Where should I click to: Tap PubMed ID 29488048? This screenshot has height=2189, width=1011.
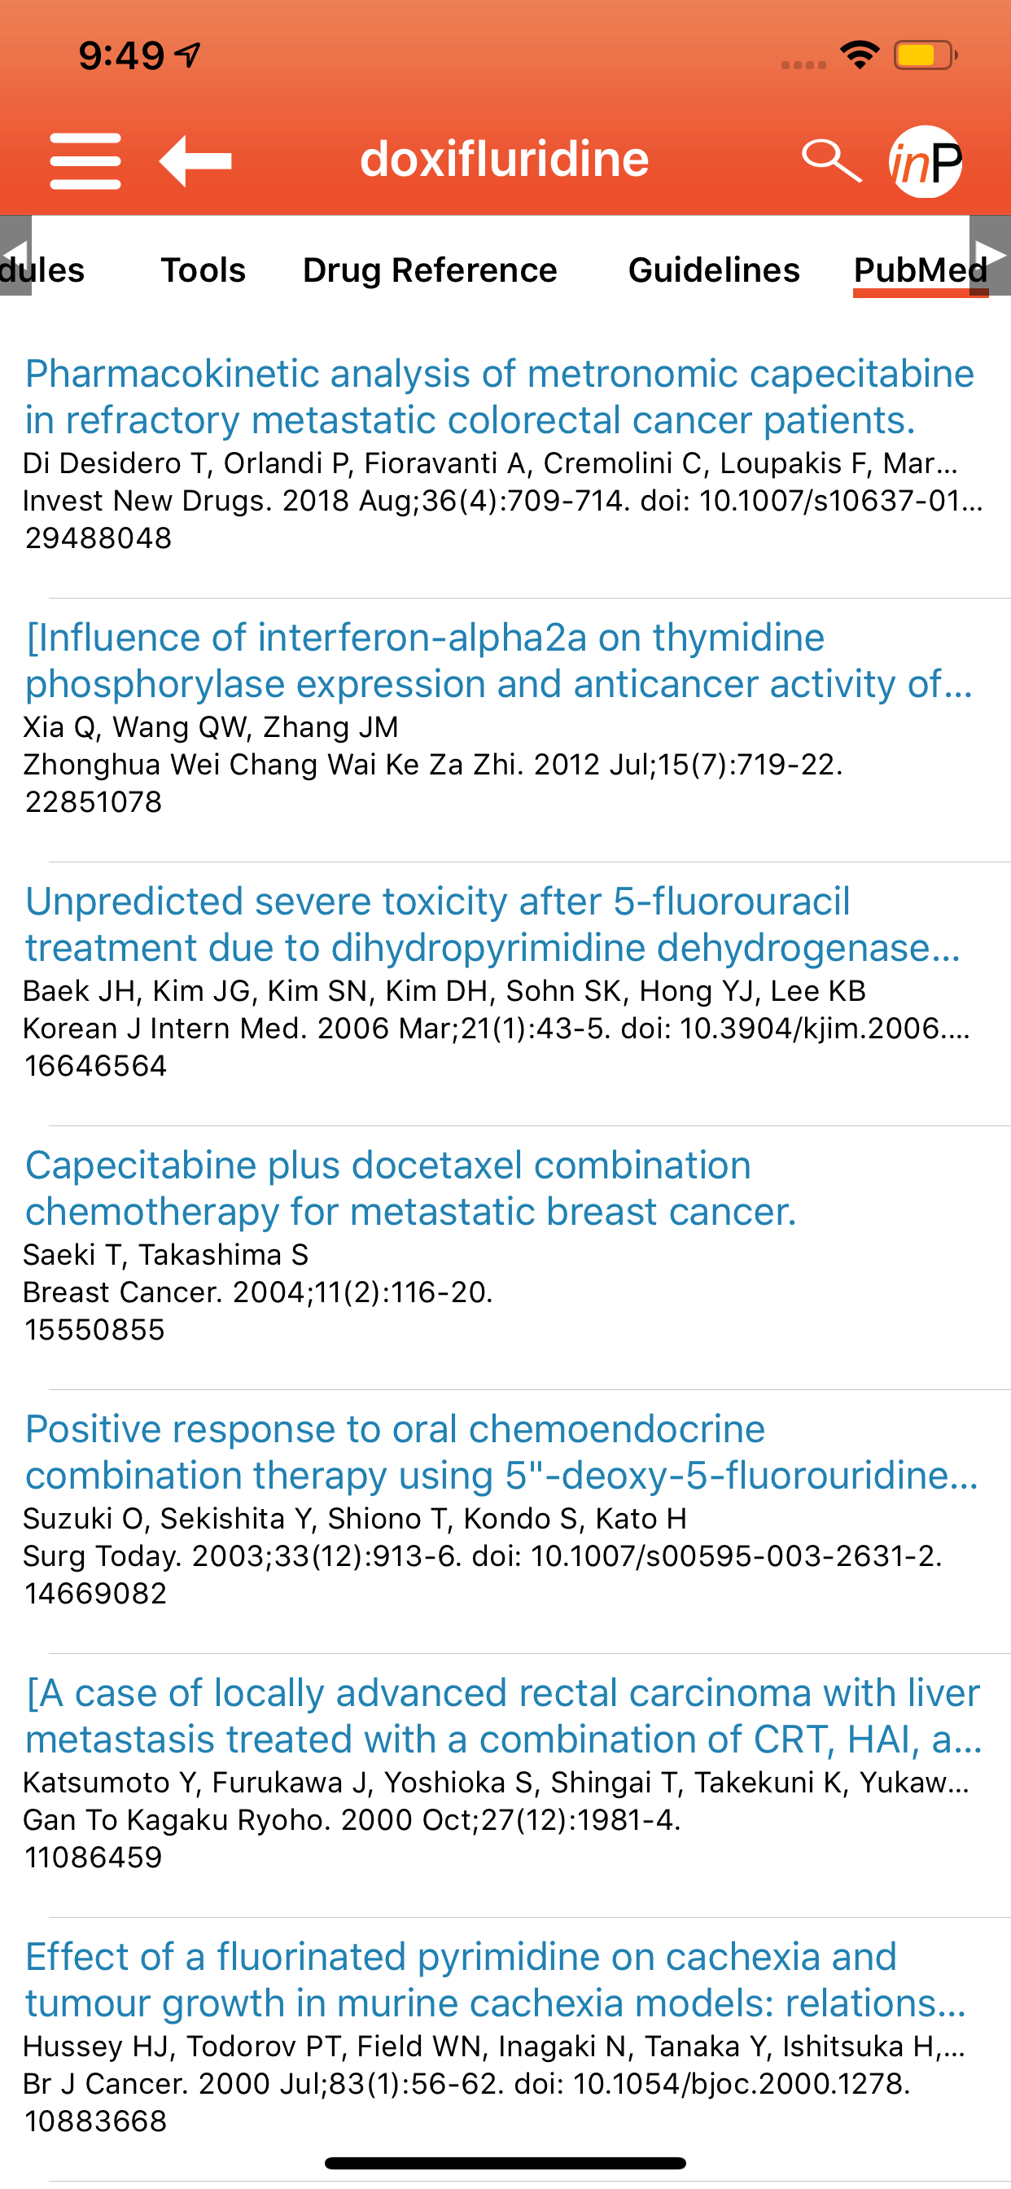pyautogui.click(x=98, y=538)
